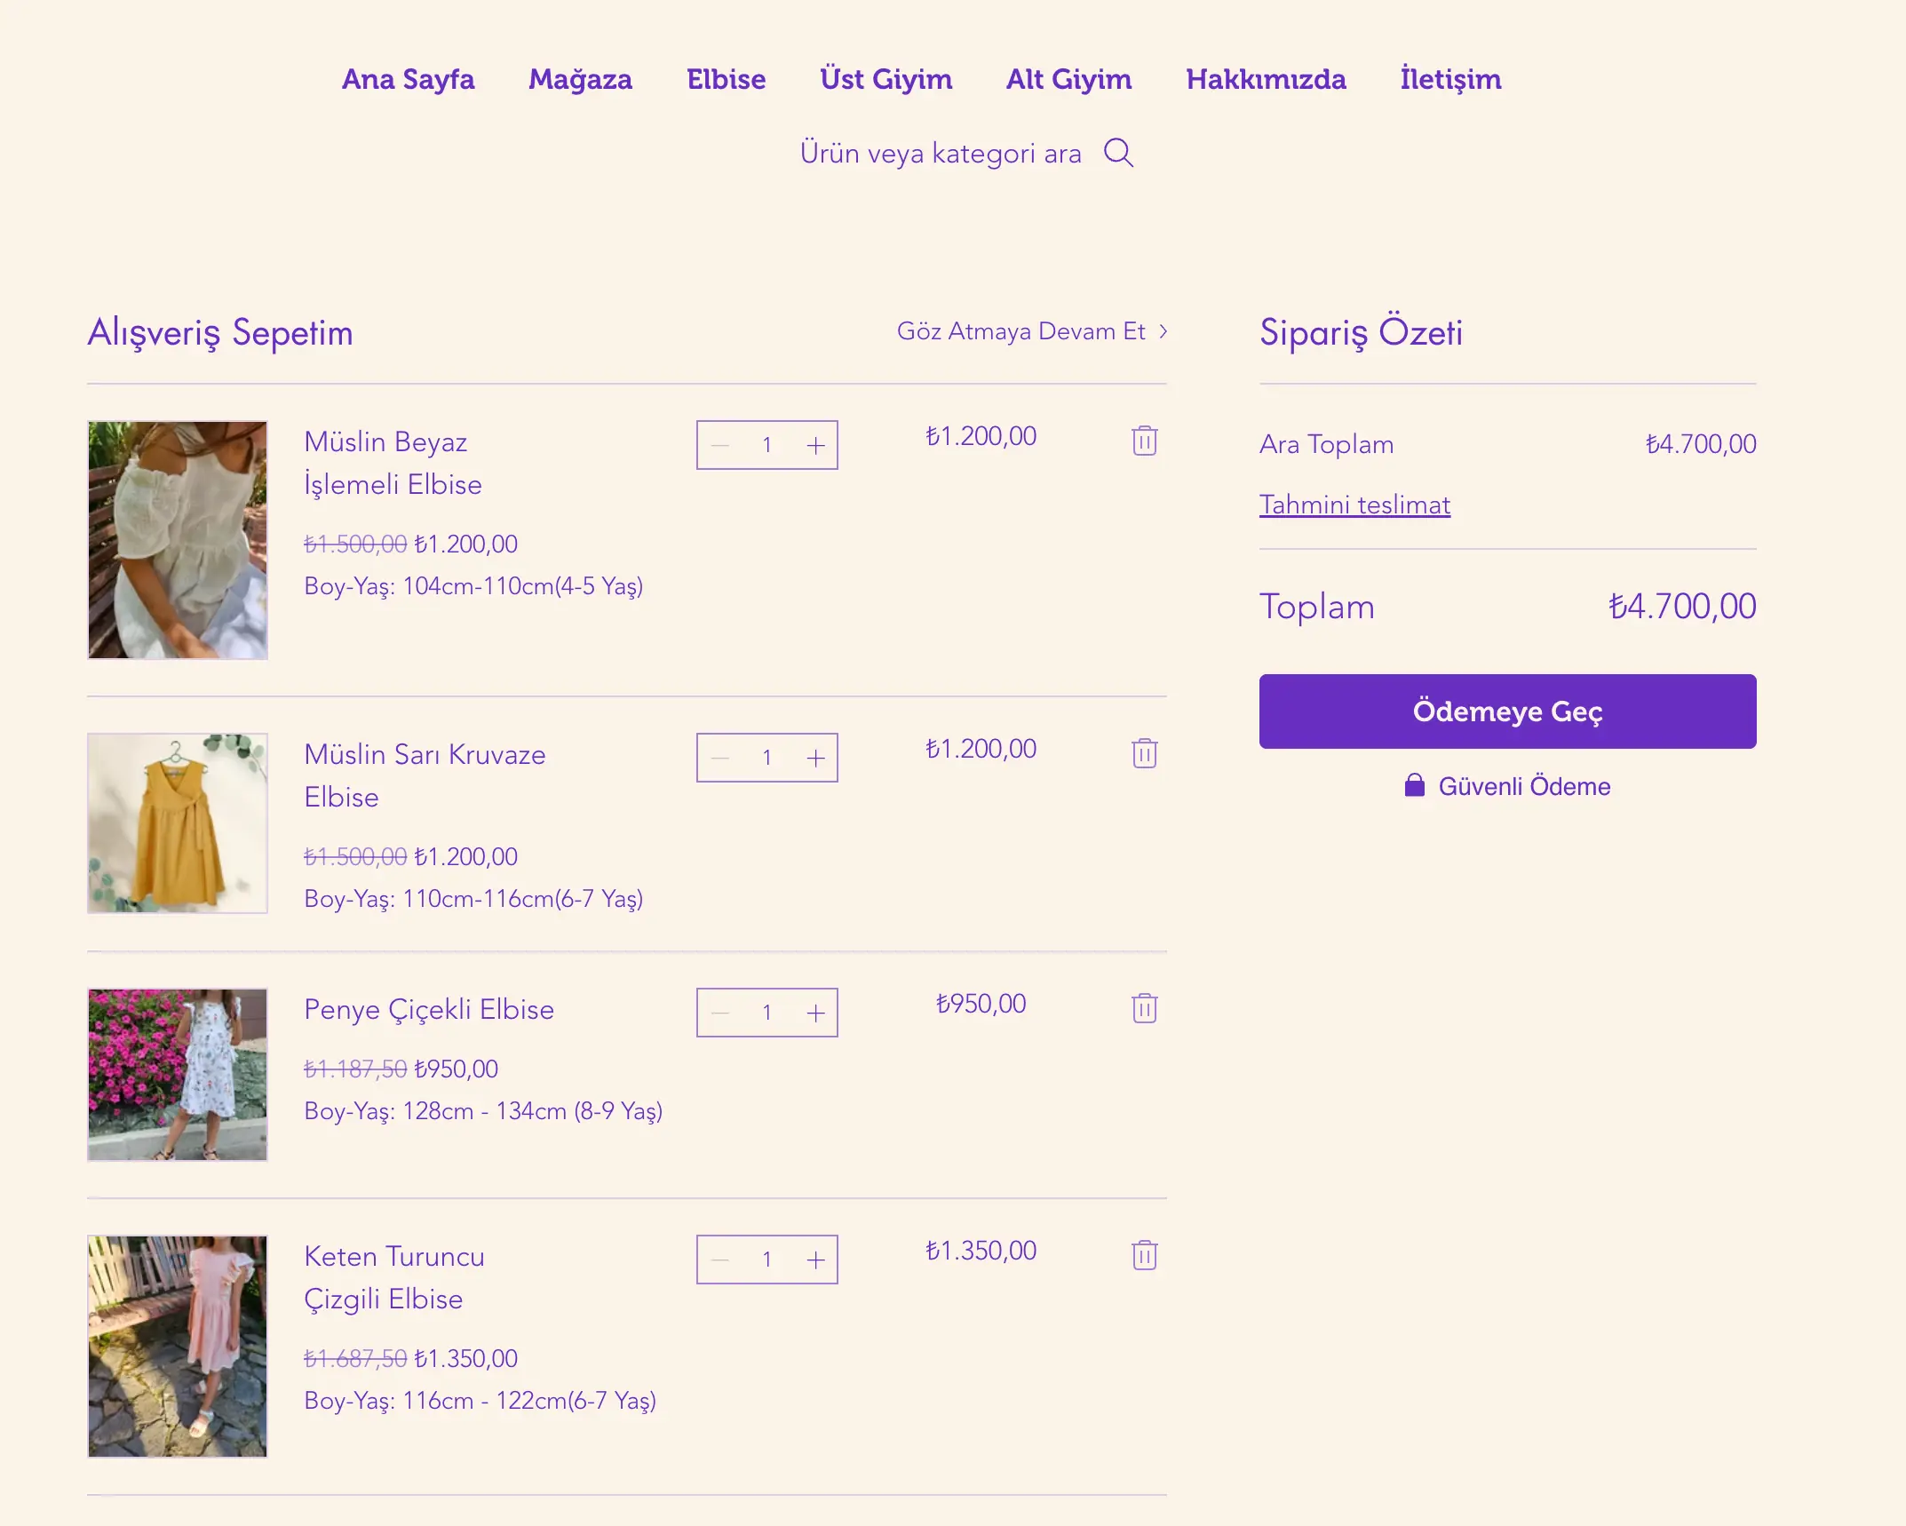Navigate to Üst Giyim menu

(885, 79)
